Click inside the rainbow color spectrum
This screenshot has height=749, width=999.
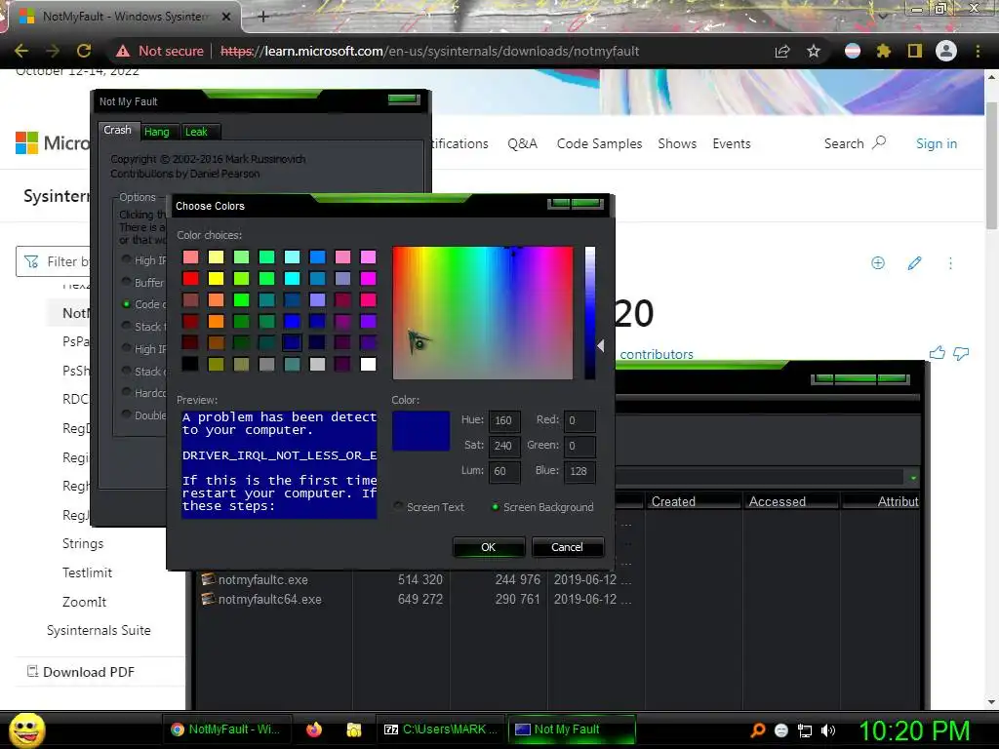coord(482,312)
